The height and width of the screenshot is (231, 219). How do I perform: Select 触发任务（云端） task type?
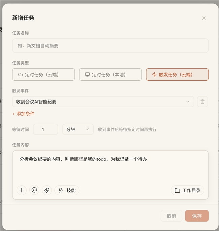click(177, 75)
